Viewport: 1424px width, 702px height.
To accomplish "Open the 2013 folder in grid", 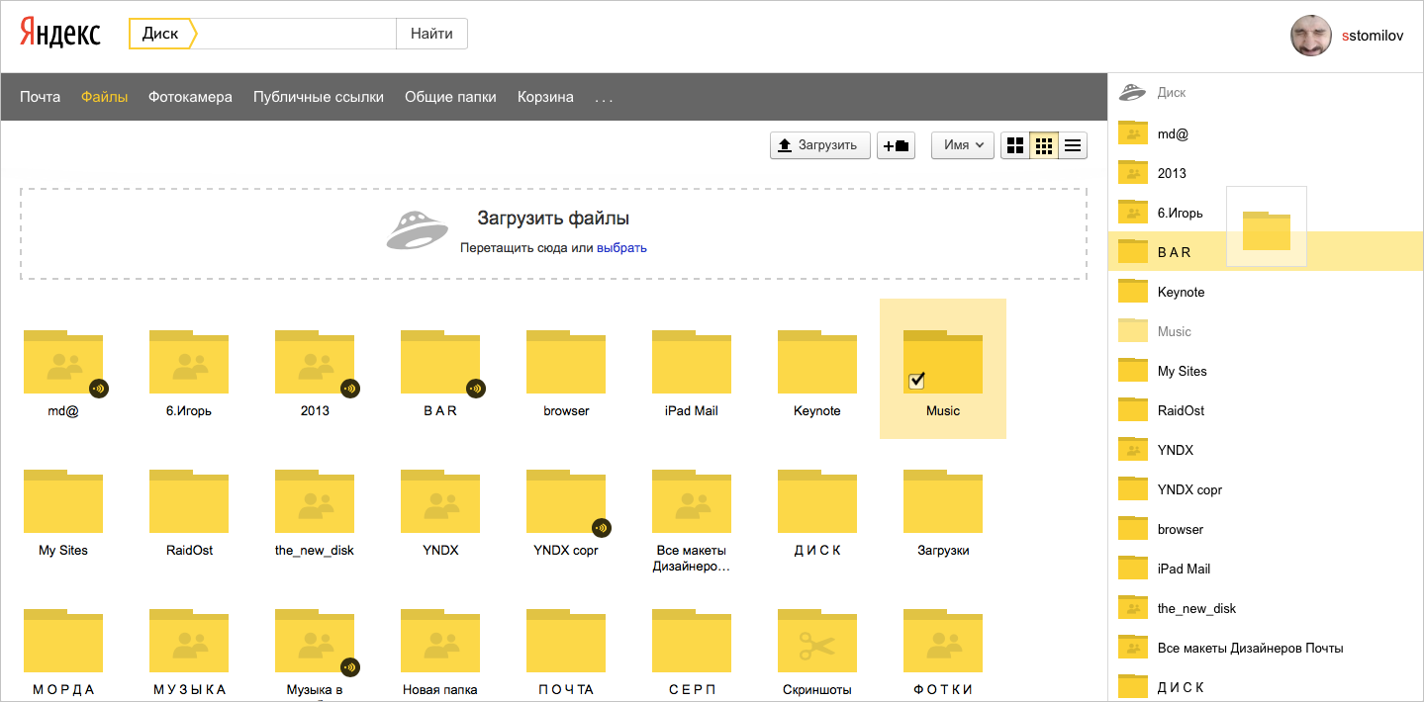I will [315, 363].
